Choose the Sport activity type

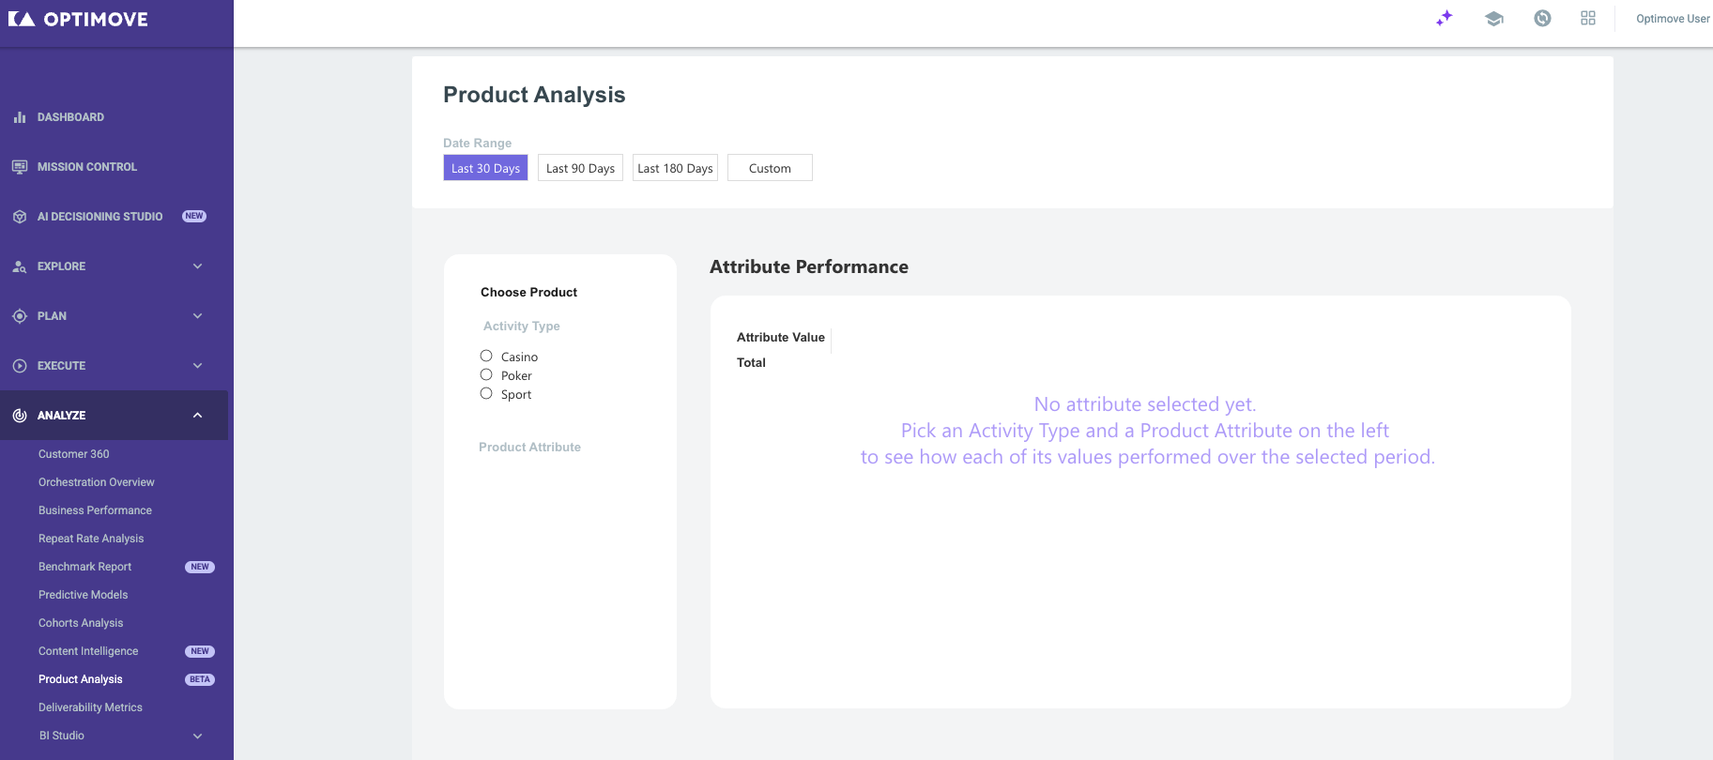486,393
